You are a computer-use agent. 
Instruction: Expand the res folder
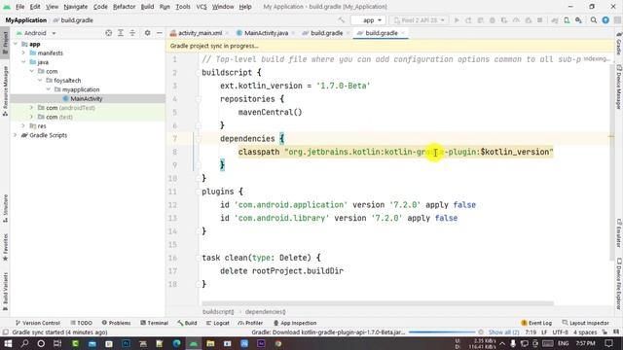click(23, 125)
